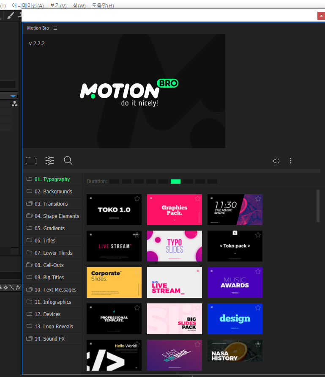Open the 02. Backgrounds category
The height and width of the screenshot is (377, 325).
click(52, 191)
